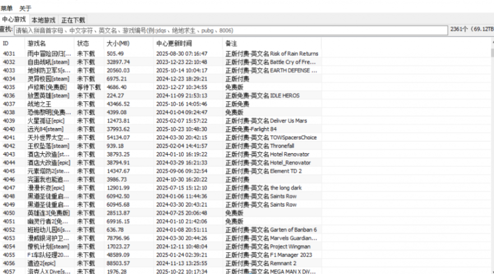Click size cell 636.78
Screen dimensions: 494x274
pos(116,230)
